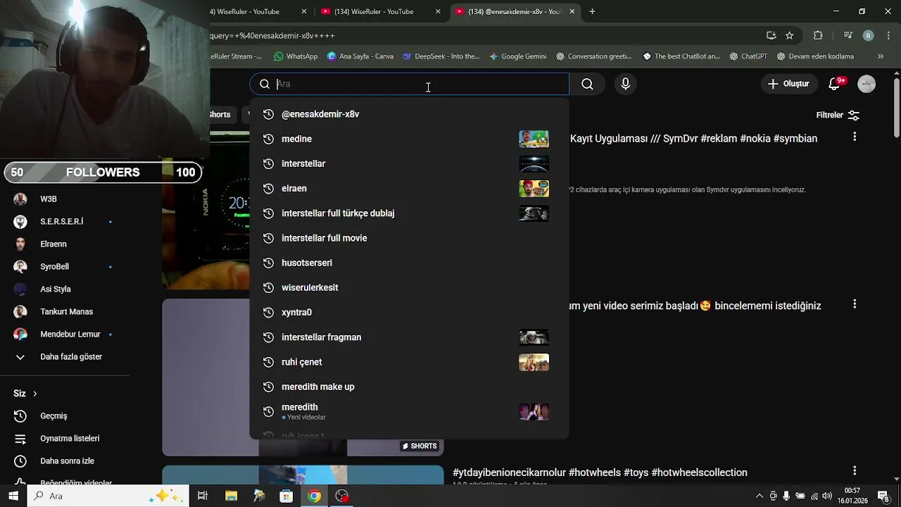This screenshot has height=507, width=901.
Task: Open a new browser tab
Action: click(x=592, y=11)
